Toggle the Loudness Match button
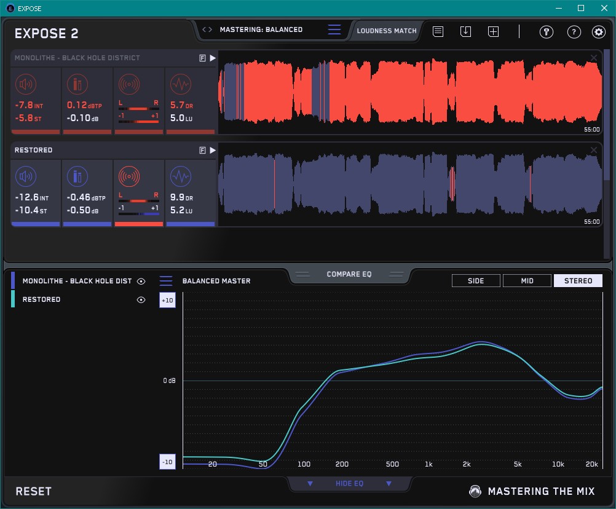Viewport: 616px width, 509px height. point(387,31)
